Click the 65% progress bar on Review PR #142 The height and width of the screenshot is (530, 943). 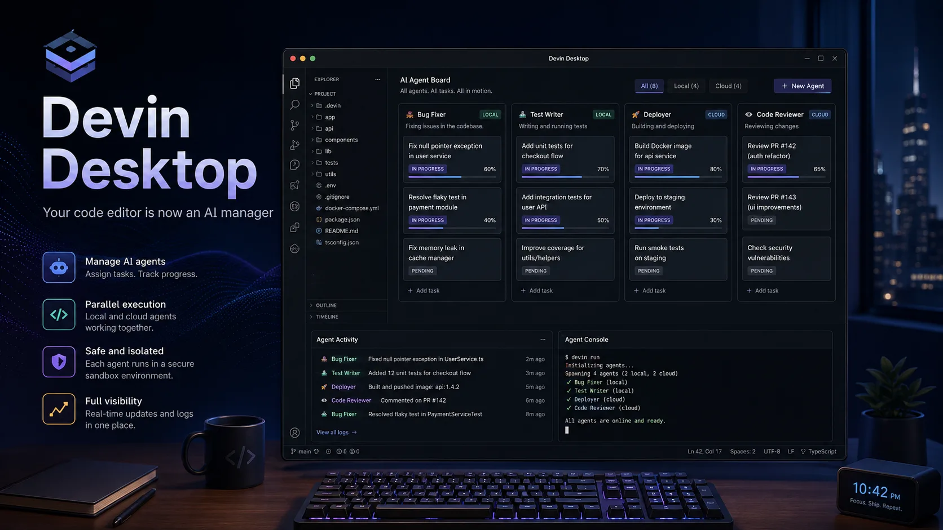point(786,177)
